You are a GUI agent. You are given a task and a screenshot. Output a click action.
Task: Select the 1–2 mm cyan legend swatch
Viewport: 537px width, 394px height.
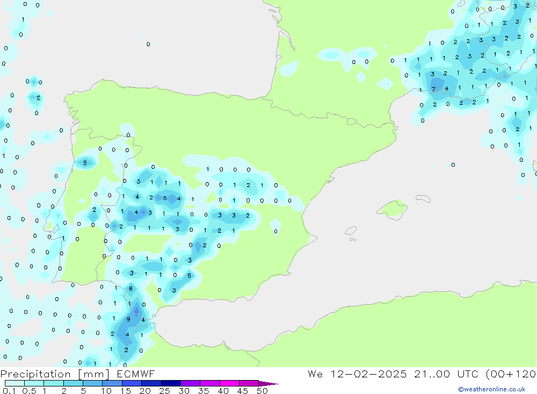tap(53, 383)
